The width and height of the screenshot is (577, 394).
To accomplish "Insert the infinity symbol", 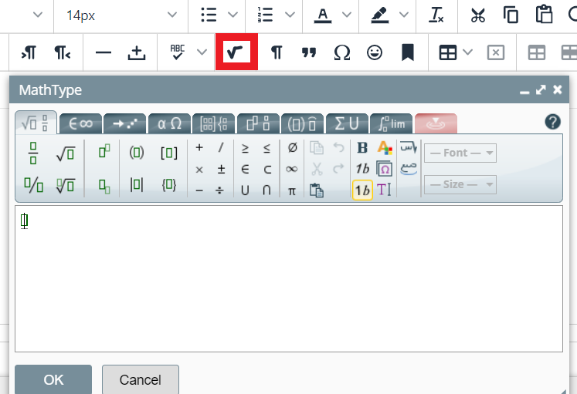I will [x=291, y=169].
